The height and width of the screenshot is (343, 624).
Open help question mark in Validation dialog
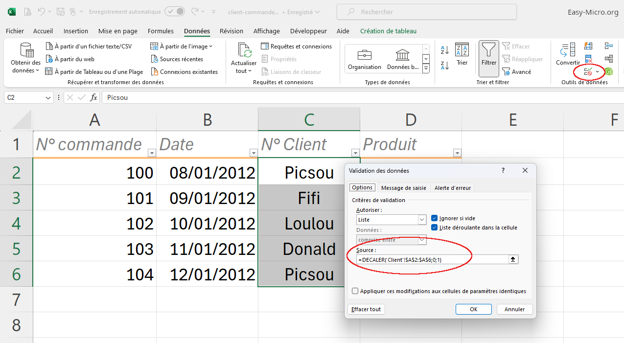click(x=504, y=170)
